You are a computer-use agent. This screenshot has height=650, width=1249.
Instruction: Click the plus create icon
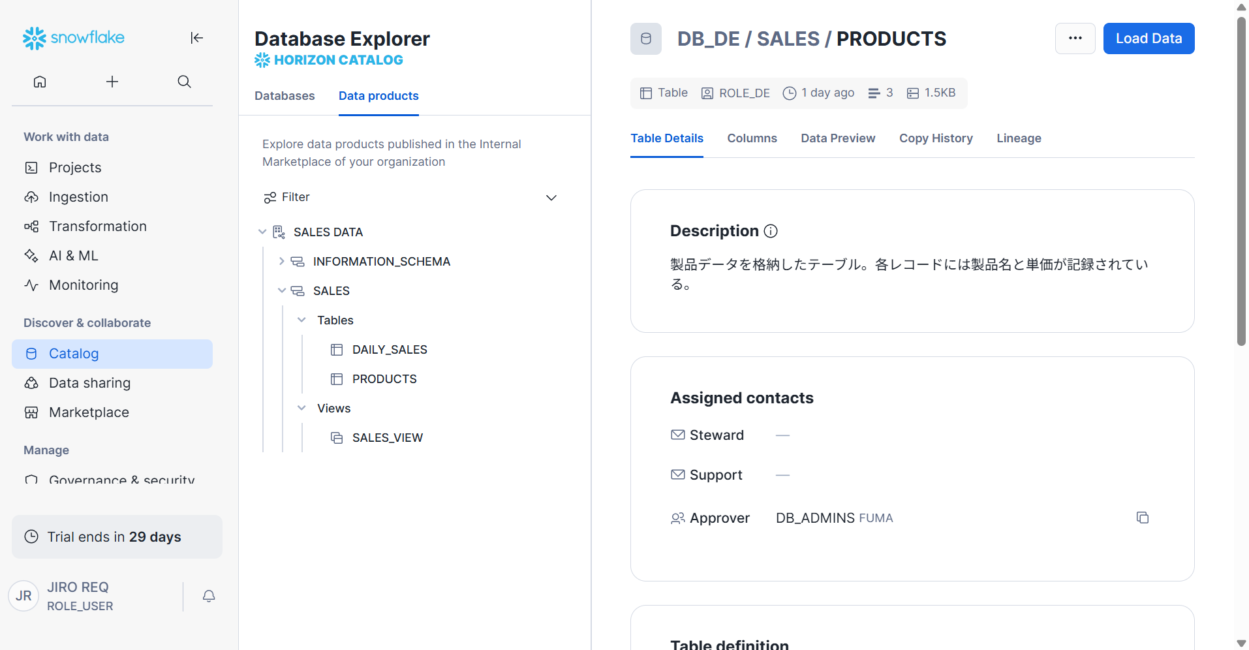pos(112,82)
